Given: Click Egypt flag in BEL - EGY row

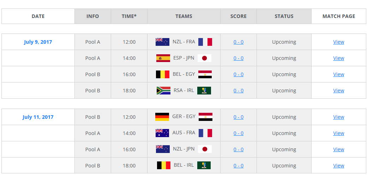Looking at the screenshot, I should [205, 74].
